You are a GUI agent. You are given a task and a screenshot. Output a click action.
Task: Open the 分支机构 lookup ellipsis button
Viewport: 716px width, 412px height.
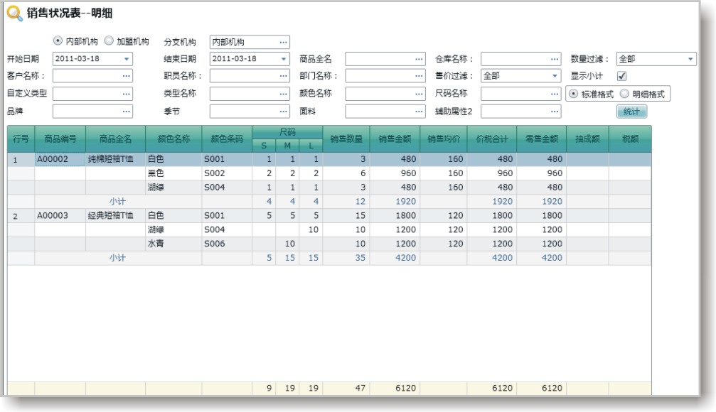click(284, 41)
